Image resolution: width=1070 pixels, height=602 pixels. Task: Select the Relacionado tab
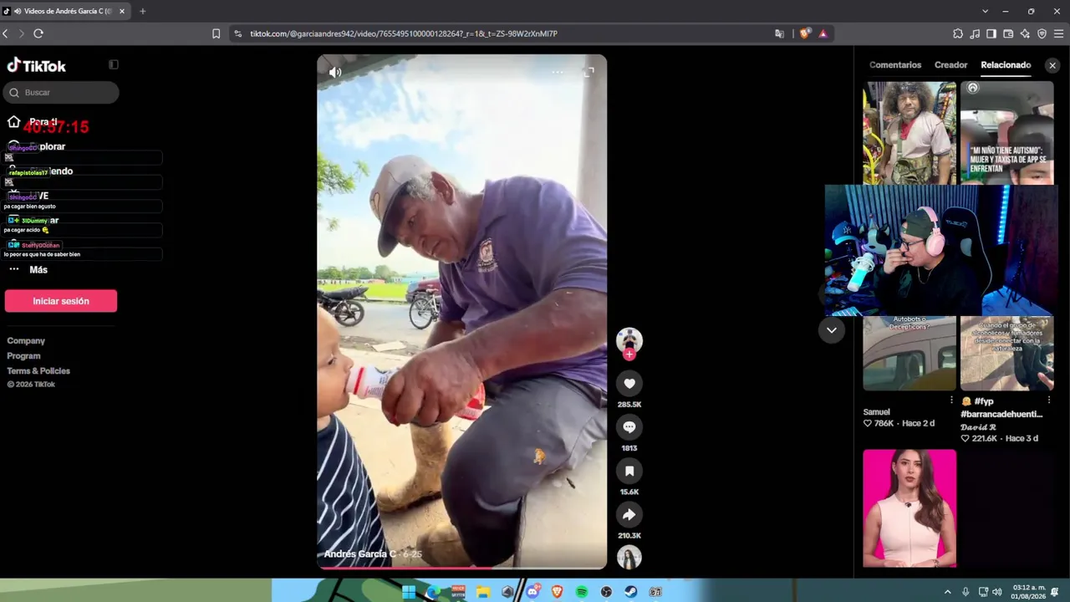tap(1006, 65)
